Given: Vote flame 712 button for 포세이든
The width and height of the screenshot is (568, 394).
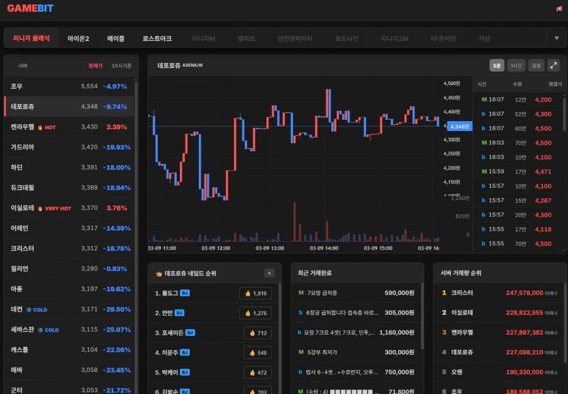Looking at the screenshot, I should coord(258,333).
